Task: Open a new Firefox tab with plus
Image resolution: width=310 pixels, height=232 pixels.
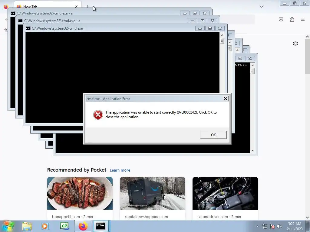Action: pos(87,7)
